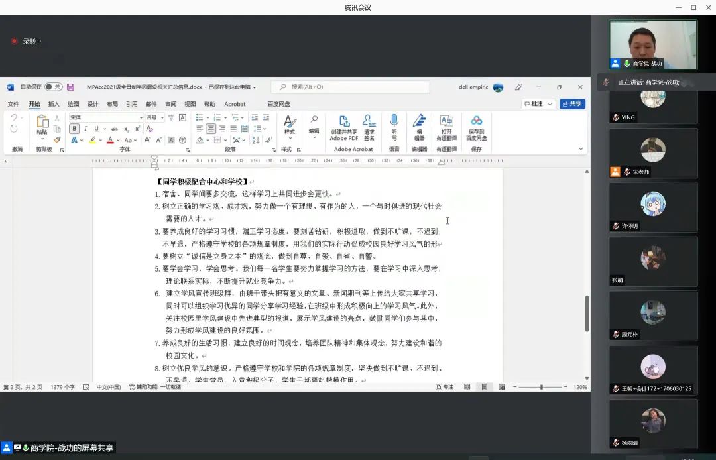Screen dimensions: 716x460
Task: Click the align left icon
Action: point(200,129)
